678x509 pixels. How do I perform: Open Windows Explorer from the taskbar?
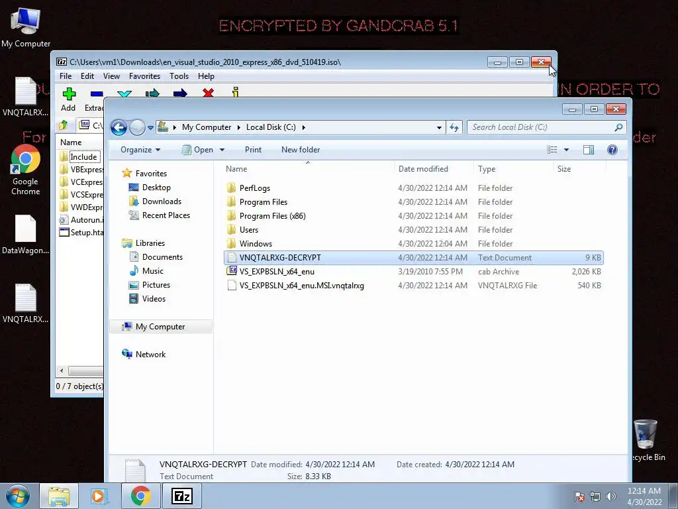[59, 496]
